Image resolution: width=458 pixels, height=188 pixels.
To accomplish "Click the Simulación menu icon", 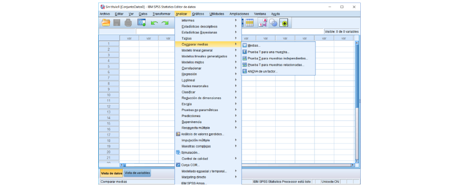I will 178,152.
